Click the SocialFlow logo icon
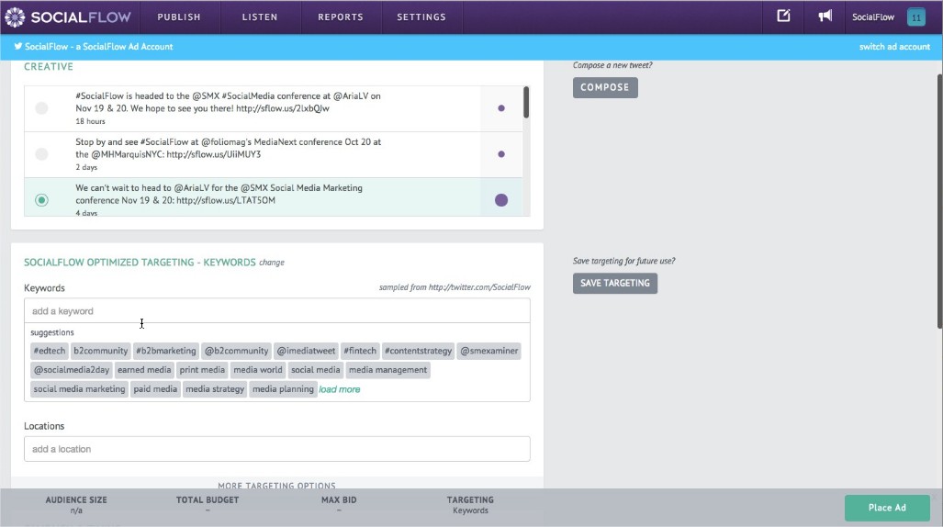Viewport: 943px width, 527px height. (x=15, y=17)
